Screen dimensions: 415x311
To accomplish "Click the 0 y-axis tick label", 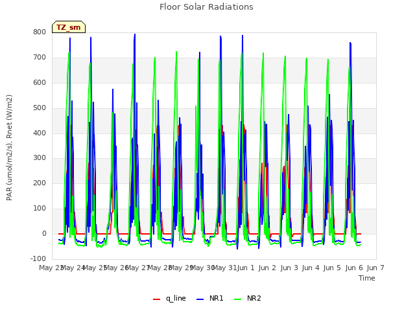I will click(44, 233).
